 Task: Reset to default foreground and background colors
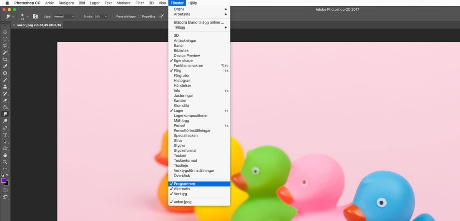click(3, 175)
